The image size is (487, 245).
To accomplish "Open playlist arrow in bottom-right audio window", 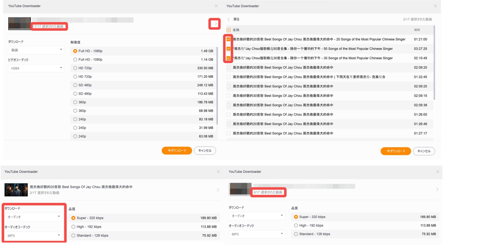I will (437, 190).
